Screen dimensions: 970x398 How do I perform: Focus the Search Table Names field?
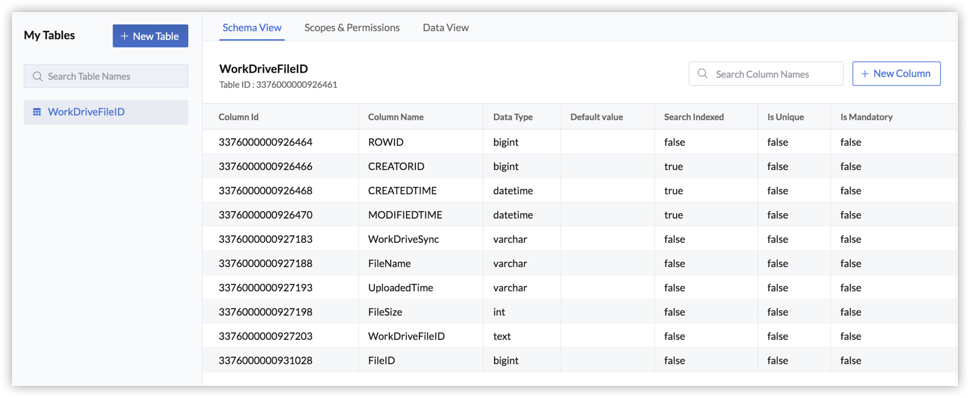pos(106,76)
